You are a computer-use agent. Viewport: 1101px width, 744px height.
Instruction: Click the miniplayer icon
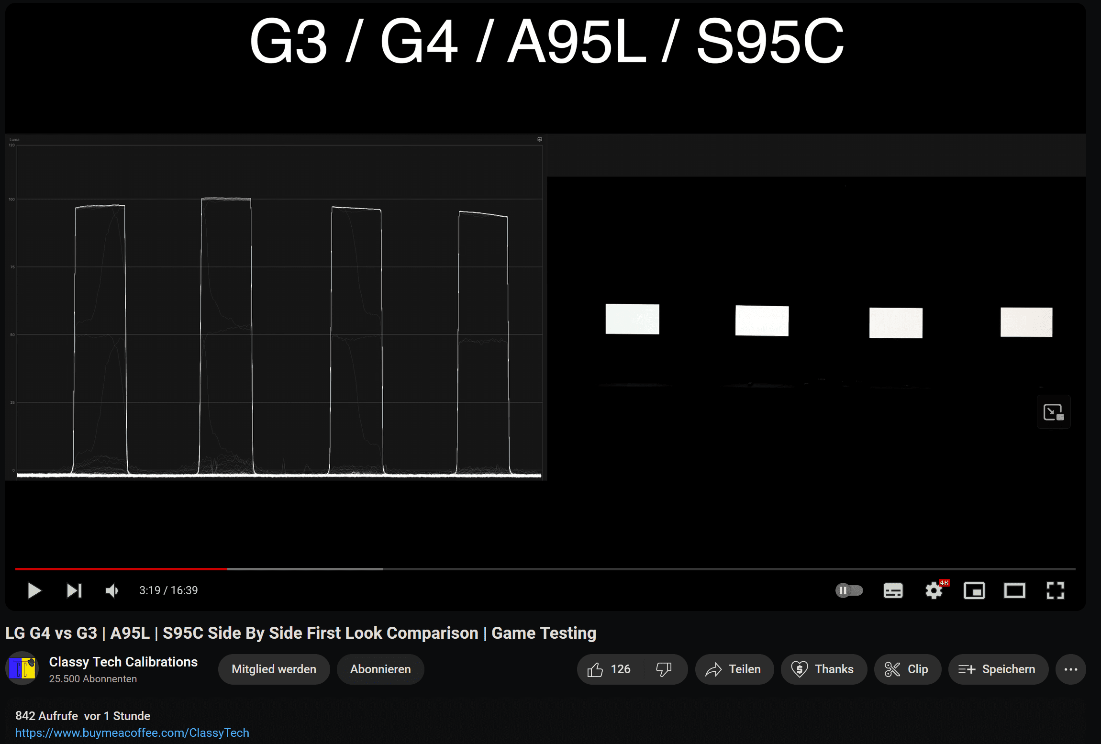tap(977, 590)
